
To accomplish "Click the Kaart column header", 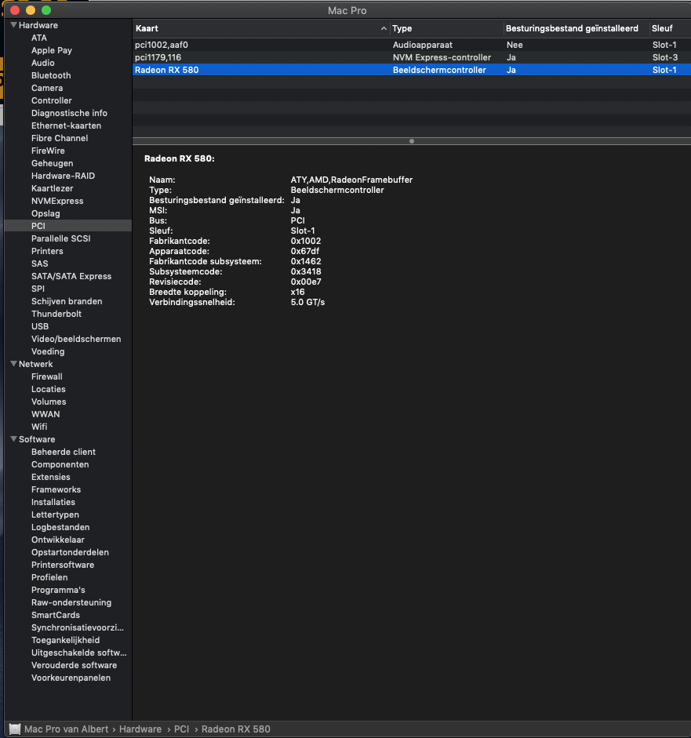I will [261, 29].
